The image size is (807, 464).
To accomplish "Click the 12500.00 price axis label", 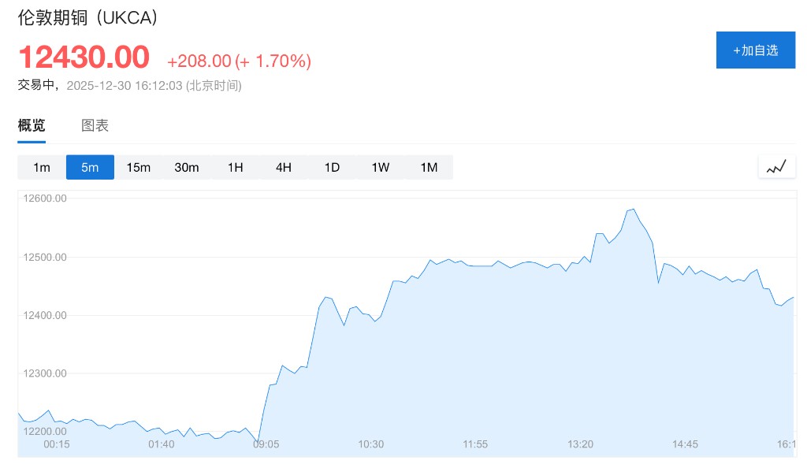I will (44, 257).
